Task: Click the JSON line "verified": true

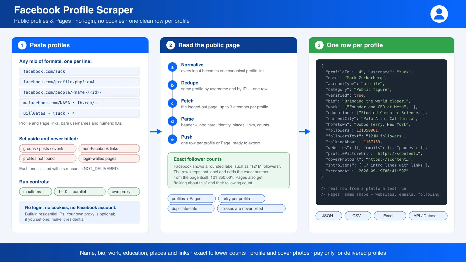Action: (345, 95)
